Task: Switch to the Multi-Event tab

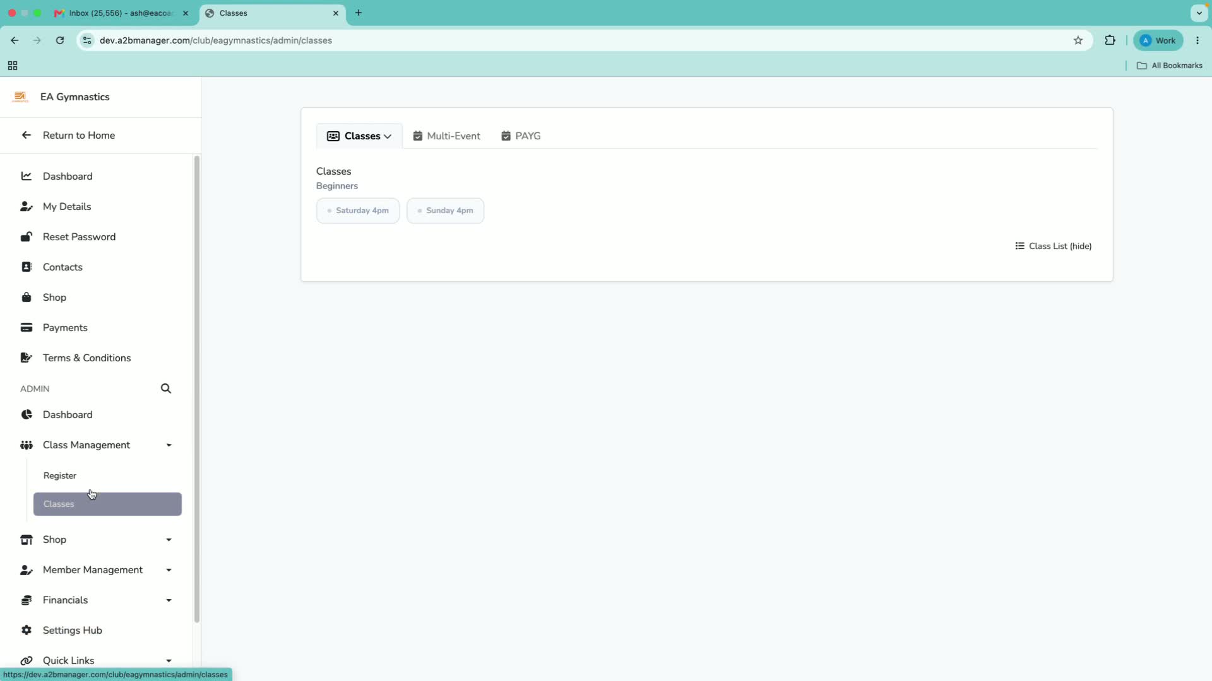Action: [446, 136]
